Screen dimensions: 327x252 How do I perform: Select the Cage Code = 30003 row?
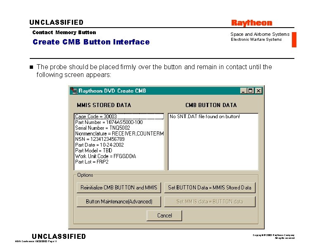pos(119,117)
